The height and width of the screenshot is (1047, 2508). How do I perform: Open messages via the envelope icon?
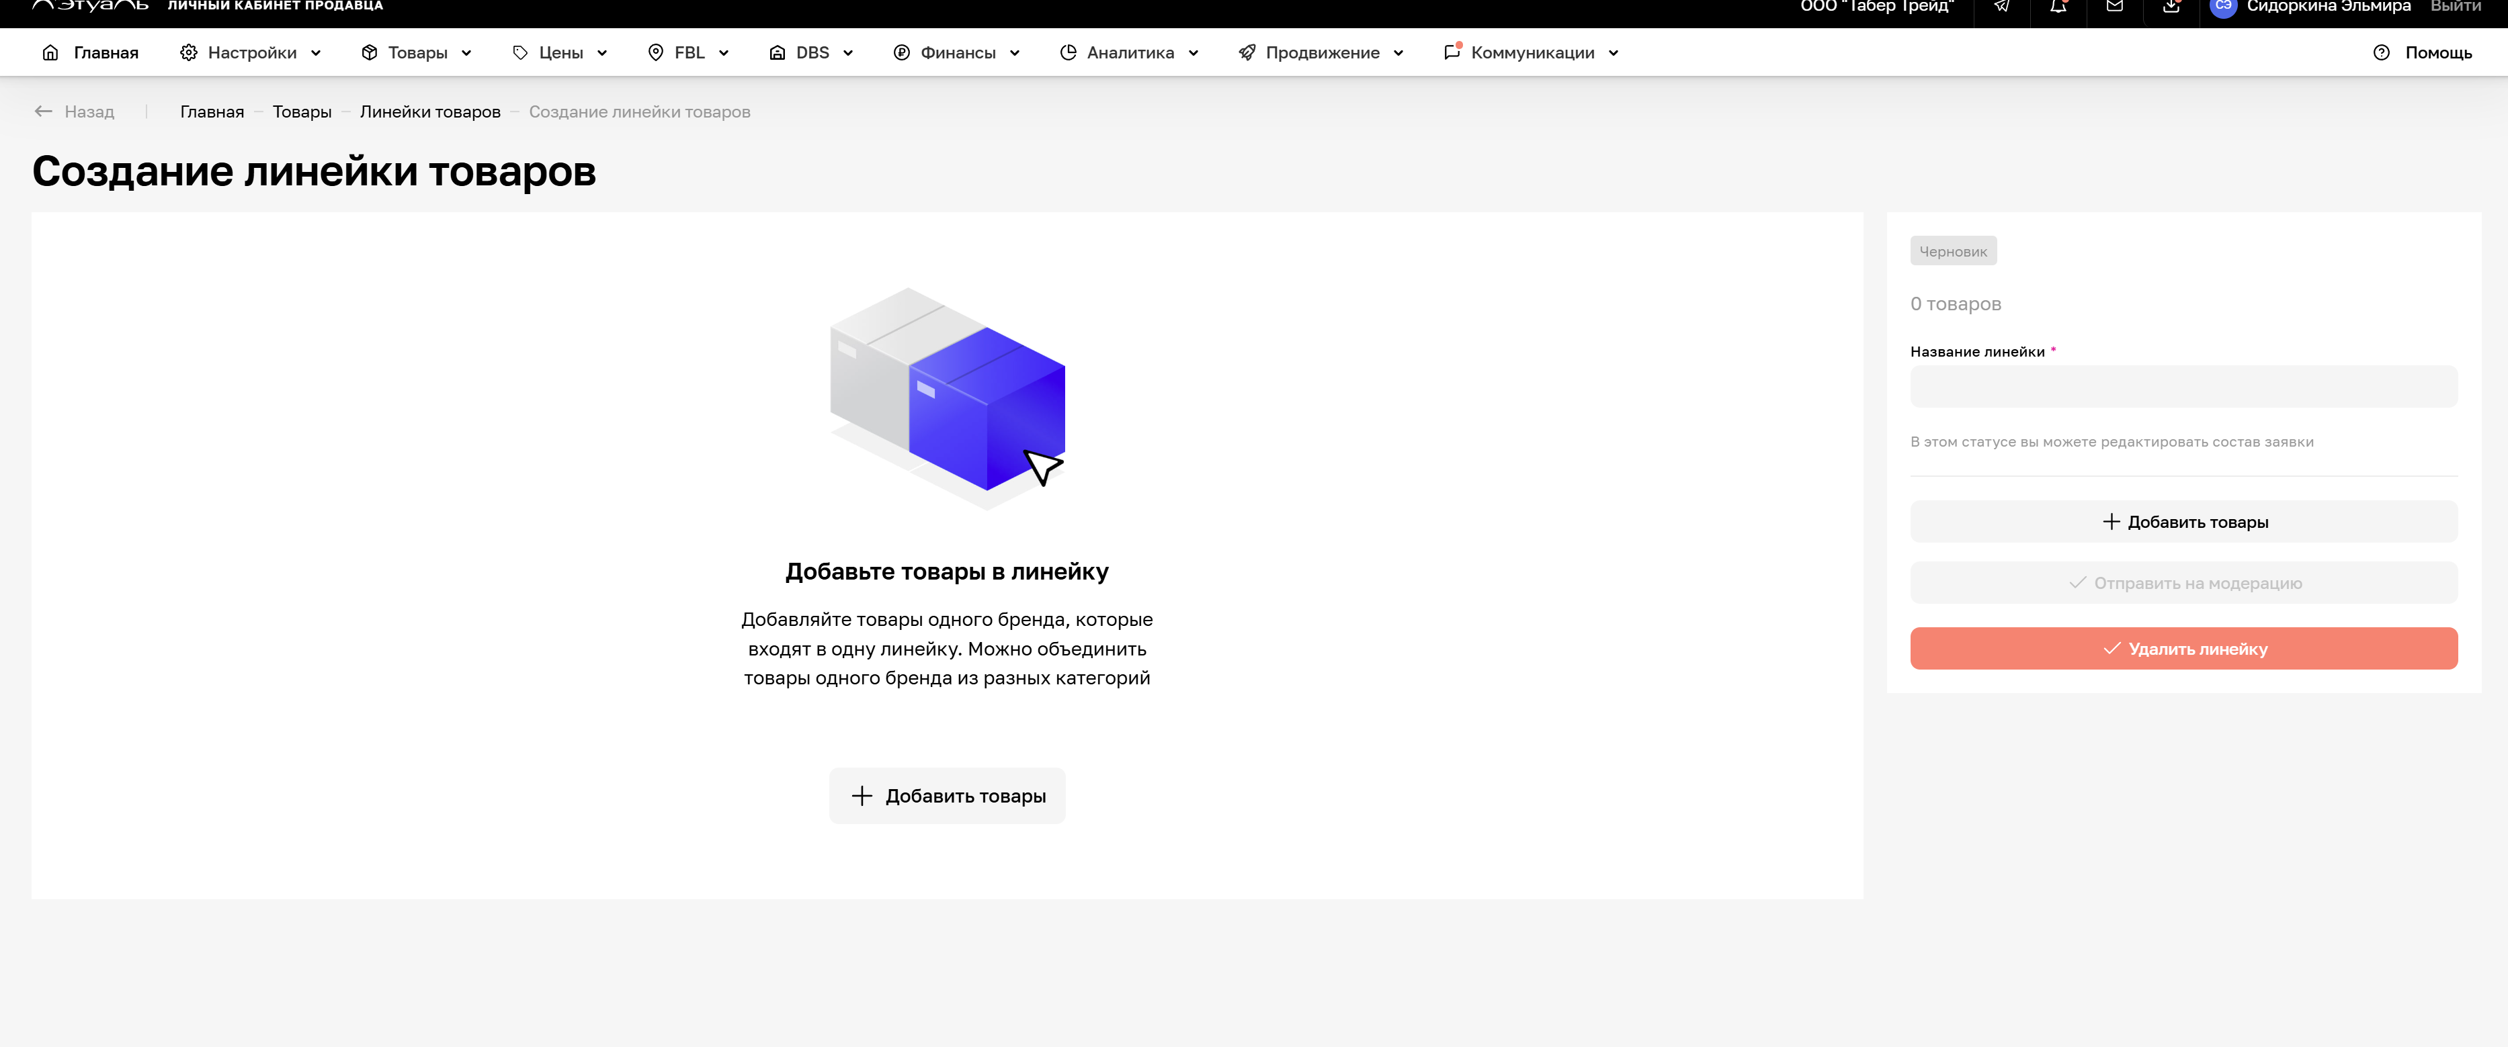click(2115, 8)
